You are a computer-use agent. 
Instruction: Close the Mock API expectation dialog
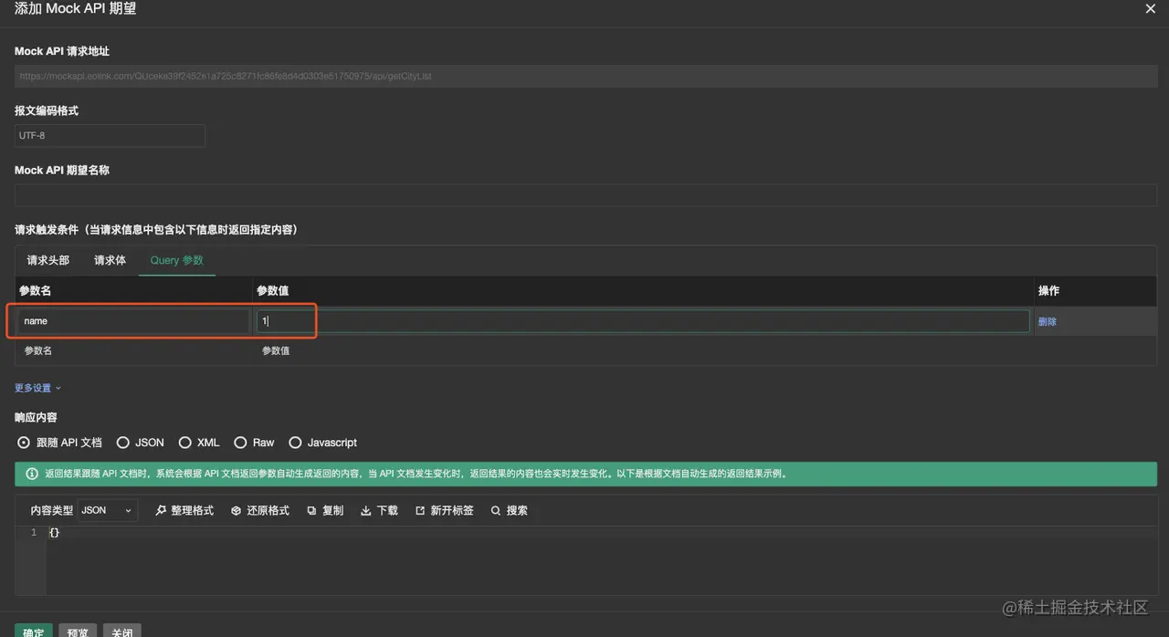coord(1150,8)
